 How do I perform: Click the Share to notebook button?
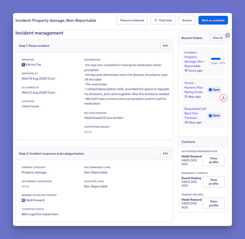[132, 20]
